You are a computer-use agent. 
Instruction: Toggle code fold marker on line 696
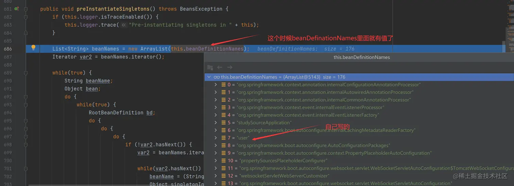click(26, 129)
